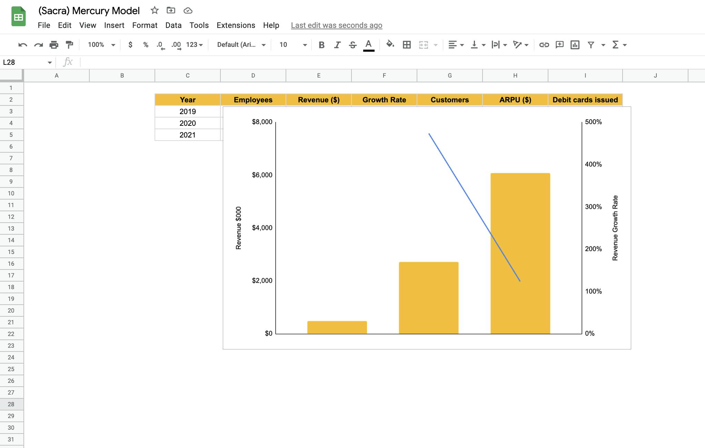Screen dimensions: 705x448
Task: Click the Revenue Growth Rate axis title
Action: pyautogui.click(x=615, y=228)
